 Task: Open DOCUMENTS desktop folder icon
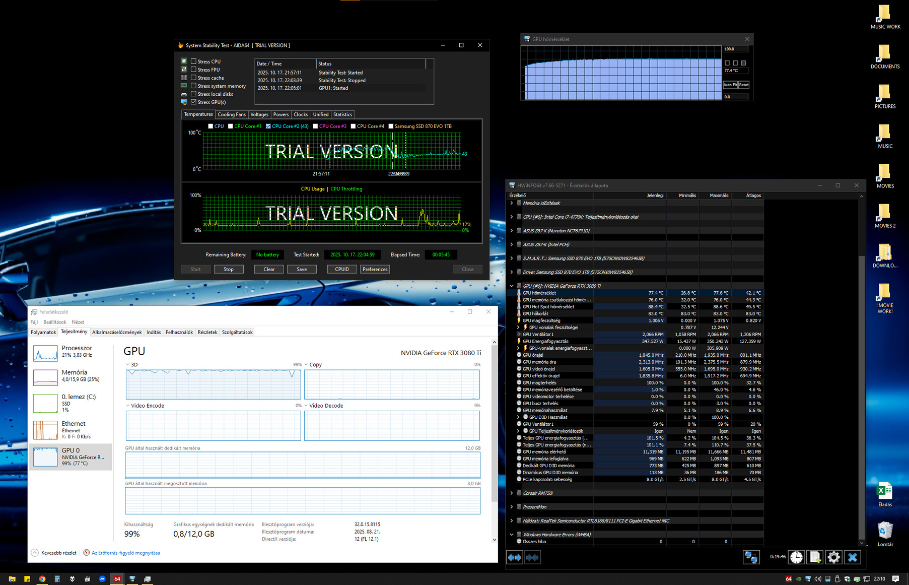point(885,56)
